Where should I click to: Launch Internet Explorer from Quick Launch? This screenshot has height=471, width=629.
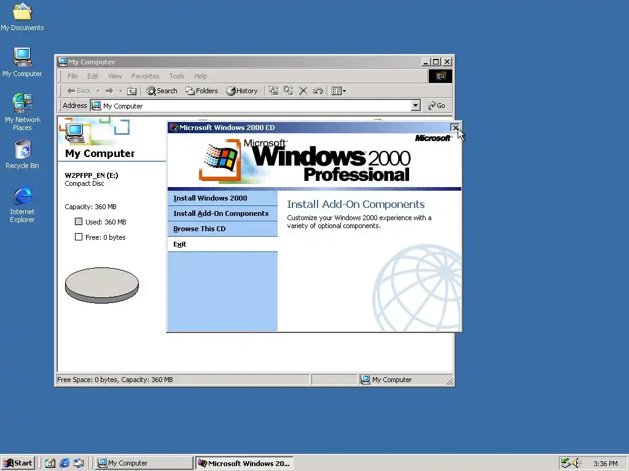[x=64, y=463]
